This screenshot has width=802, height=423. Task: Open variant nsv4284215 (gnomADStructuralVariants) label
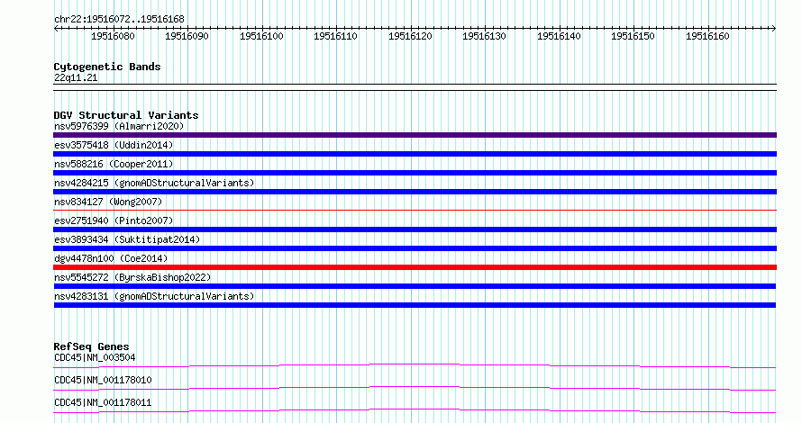154,183
